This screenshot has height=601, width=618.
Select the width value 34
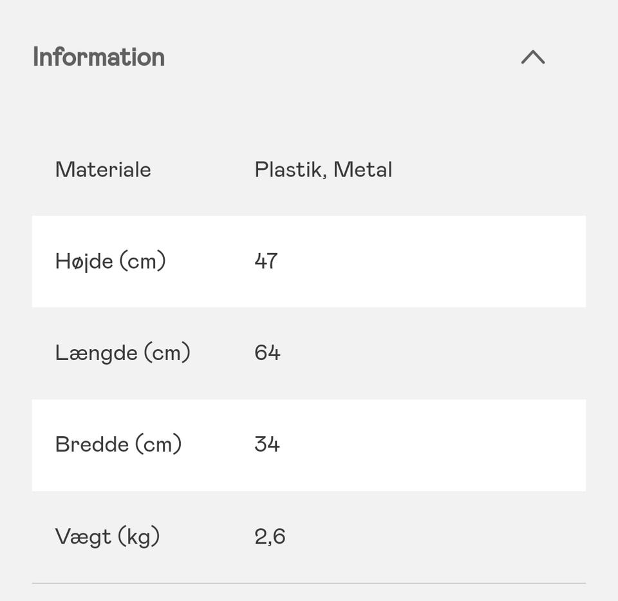tap(267, 444)
